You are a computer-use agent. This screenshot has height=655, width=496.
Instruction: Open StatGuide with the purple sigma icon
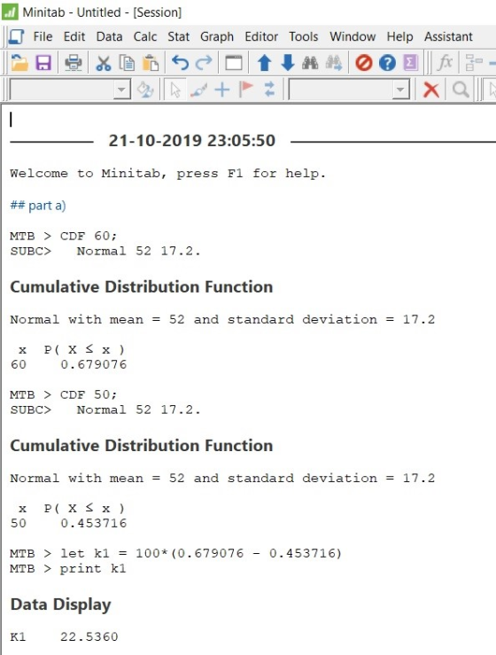tap(410, 63)
